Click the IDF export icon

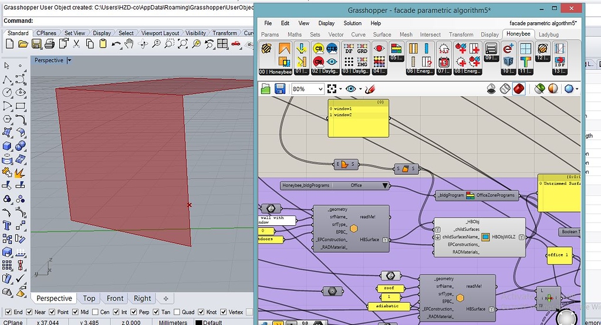coord(559,62)
